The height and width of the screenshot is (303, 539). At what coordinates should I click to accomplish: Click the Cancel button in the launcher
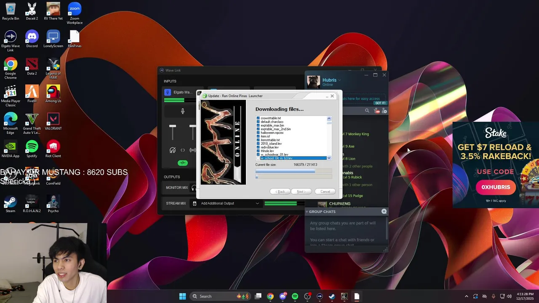click(325, 191)
